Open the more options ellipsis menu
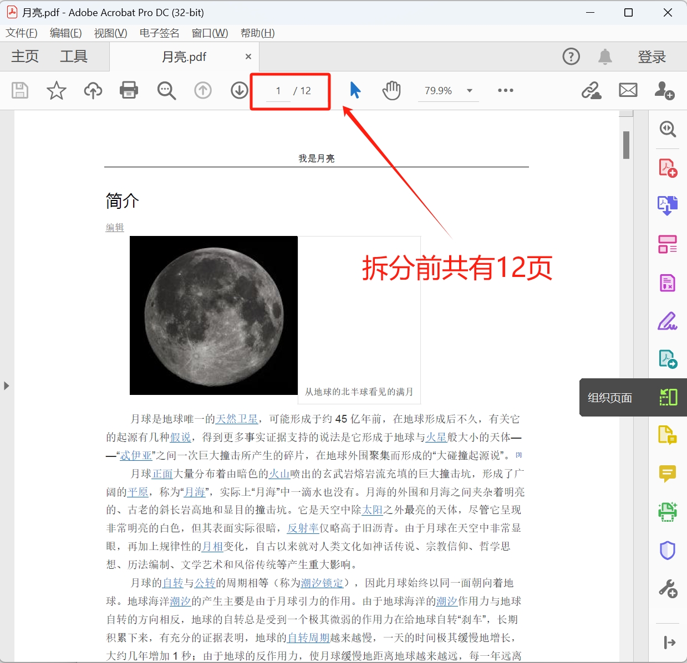687x663 pixels. click(505, 90)
